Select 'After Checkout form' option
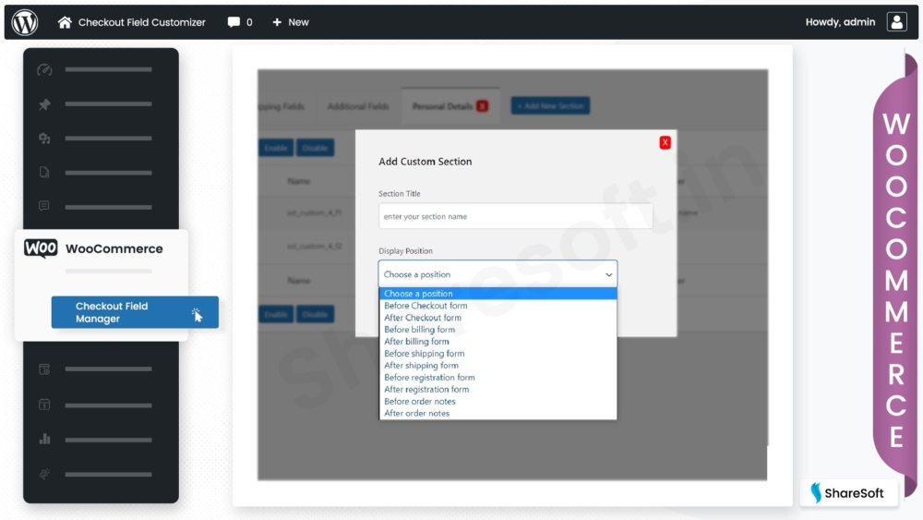 pyautogui.click(x=498, y=318)
